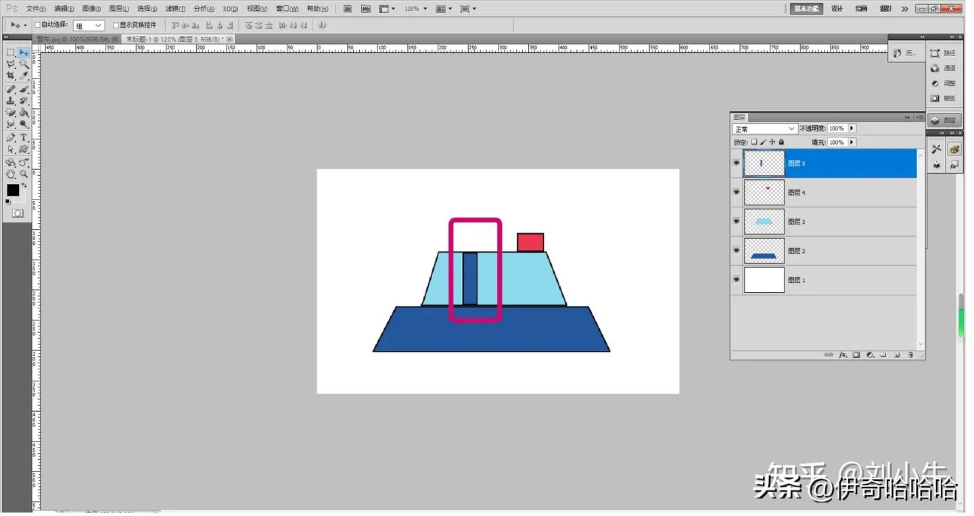Click the black foreground color swatch
Image resolution: width=974 pixels, height=516 pixels.
pyautogui.click(x=13, y=190)
